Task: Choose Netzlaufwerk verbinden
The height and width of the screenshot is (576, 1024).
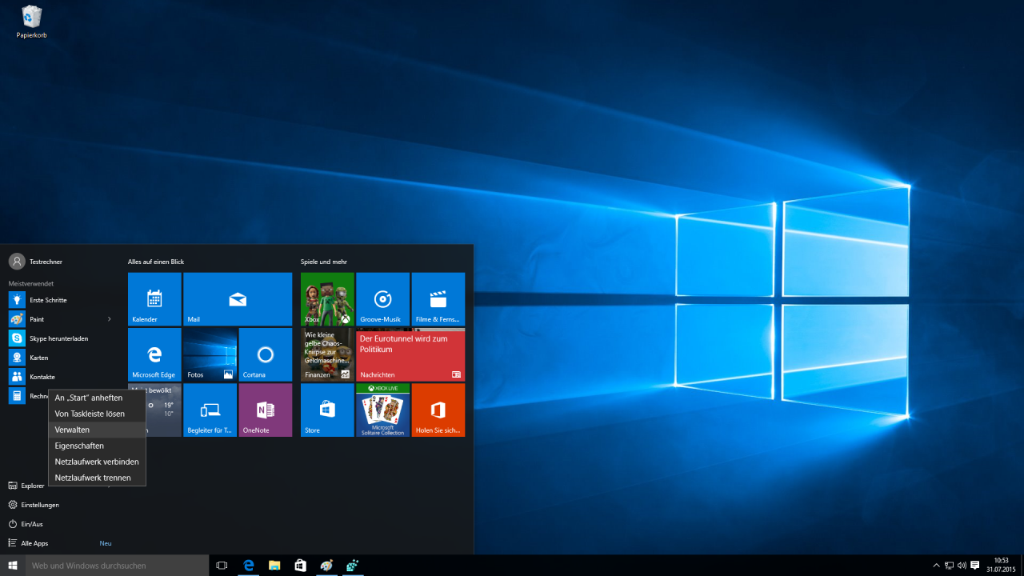Action: click(x=98, y=462)
